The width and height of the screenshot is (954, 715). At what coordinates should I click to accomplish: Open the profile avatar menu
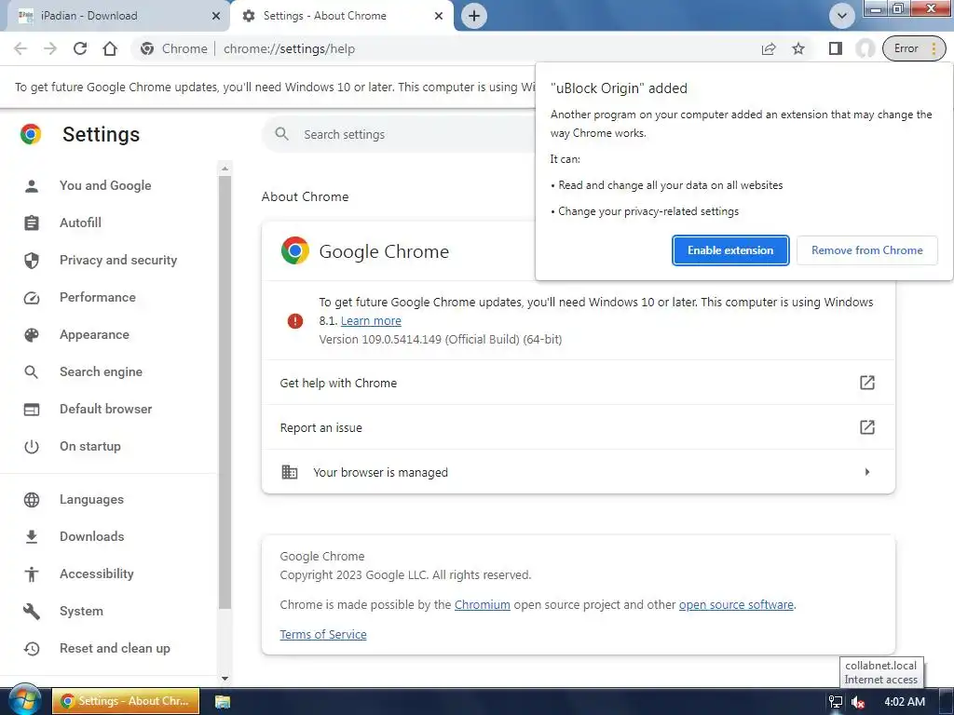(865, 48)
